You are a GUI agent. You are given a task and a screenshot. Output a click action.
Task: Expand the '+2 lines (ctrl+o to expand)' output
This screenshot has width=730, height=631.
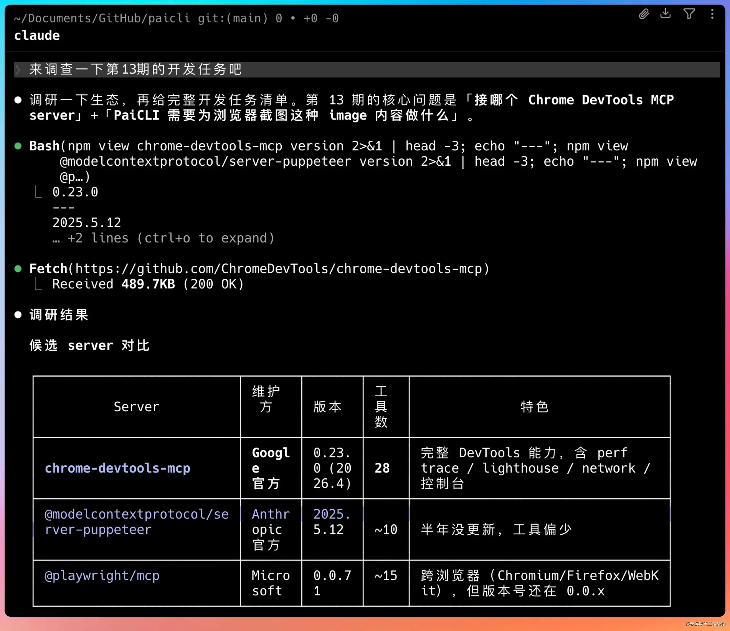[163, 238]
